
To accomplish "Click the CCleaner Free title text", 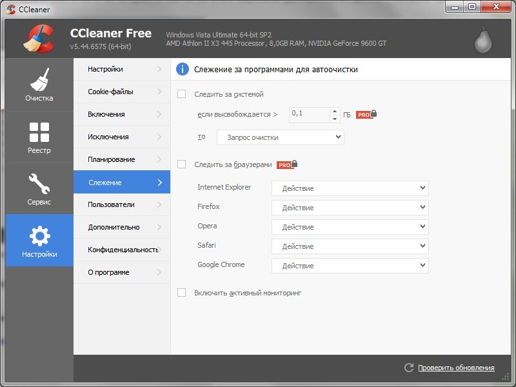I will [111, 34].
